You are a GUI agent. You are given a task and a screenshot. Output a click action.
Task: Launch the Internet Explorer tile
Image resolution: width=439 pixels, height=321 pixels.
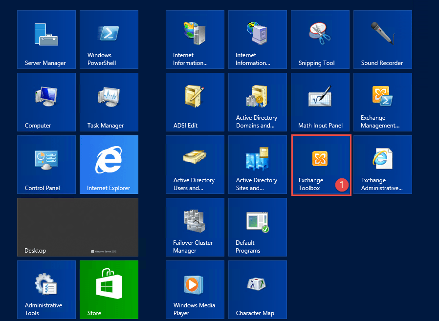click(109, 165)
